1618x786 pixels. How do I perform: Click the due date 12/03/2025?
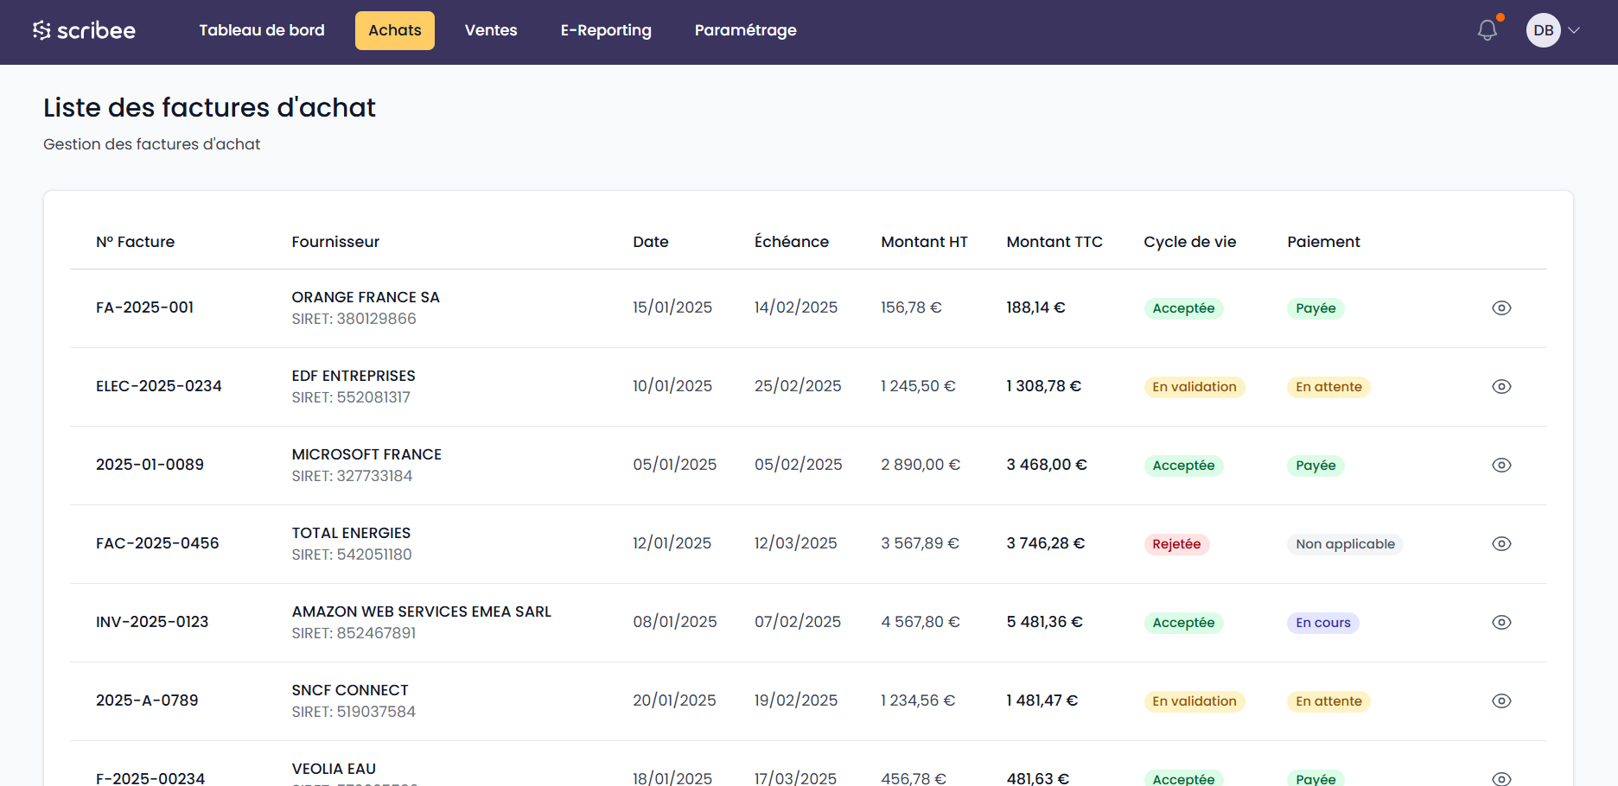795,543
